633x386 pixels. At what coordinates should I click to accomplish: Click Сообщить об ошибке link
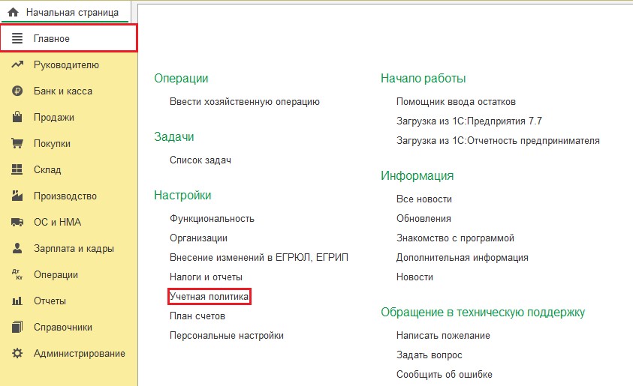(444, 375)
